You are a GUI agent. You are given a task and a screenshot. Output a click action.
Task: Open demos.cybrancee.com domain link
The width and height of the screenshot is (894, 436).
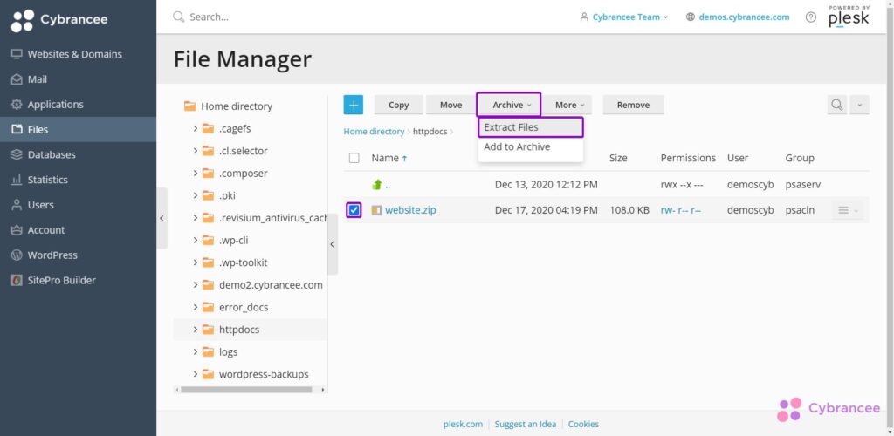tap(738, 17)
